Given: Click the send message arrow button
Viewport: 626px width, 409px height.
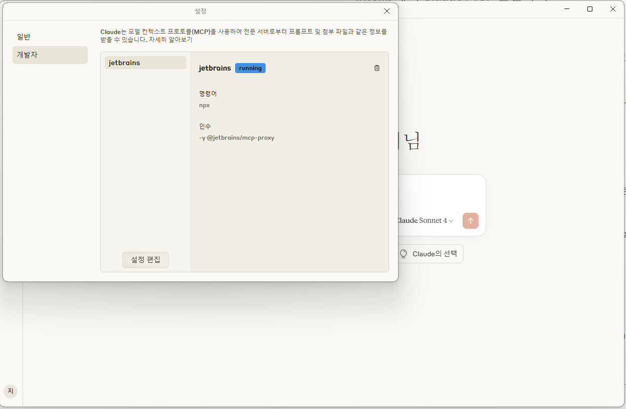Looking at the screenshot, I should (470, 221).
